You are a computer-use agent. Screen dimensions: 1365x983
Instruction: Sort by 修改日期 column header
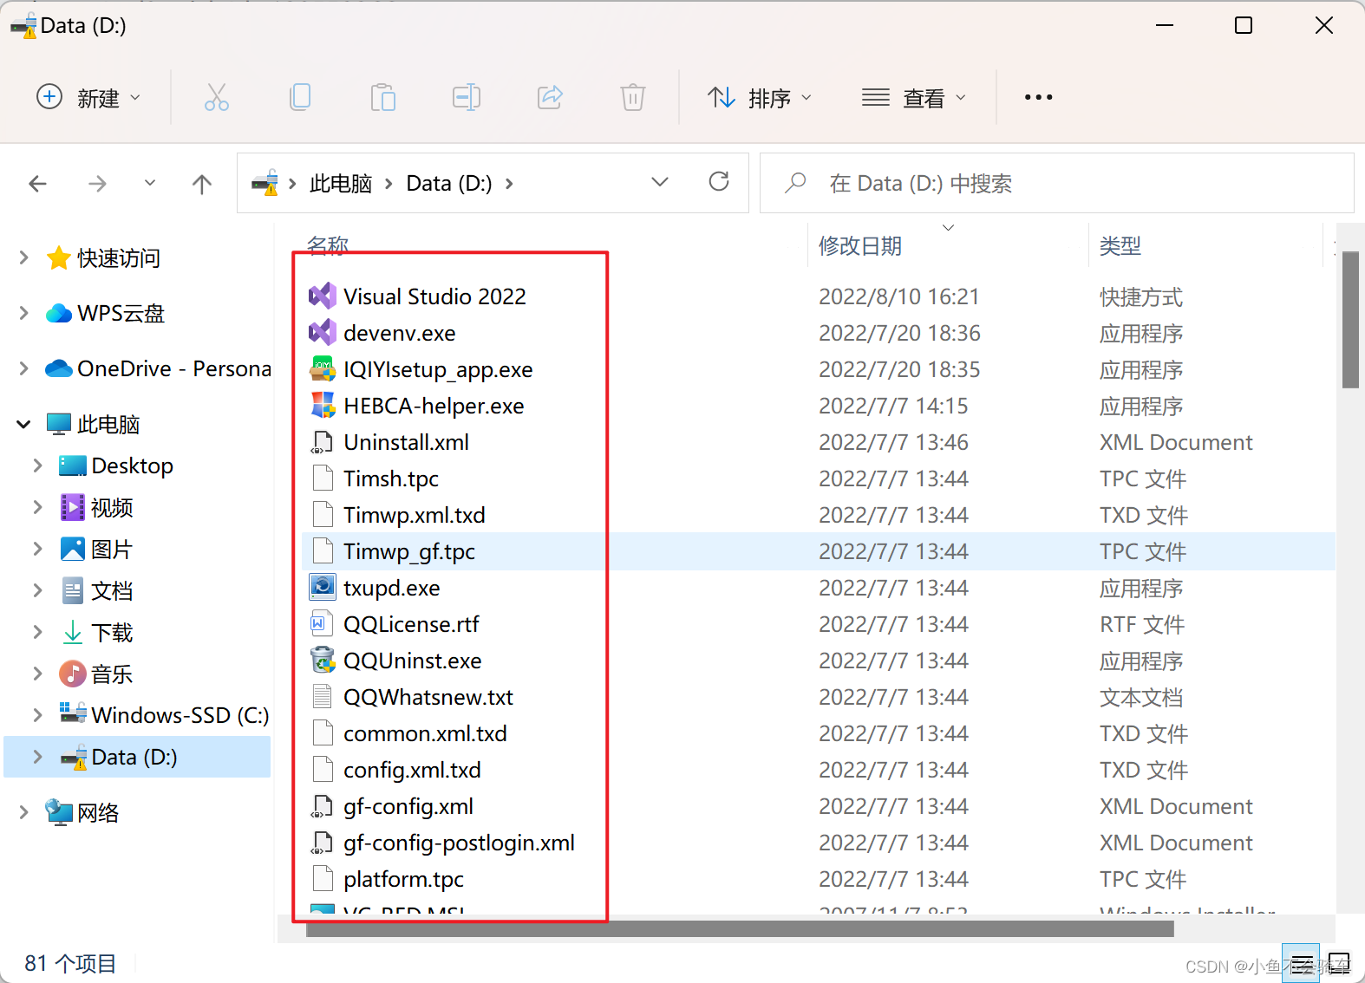tap(860, 245)
